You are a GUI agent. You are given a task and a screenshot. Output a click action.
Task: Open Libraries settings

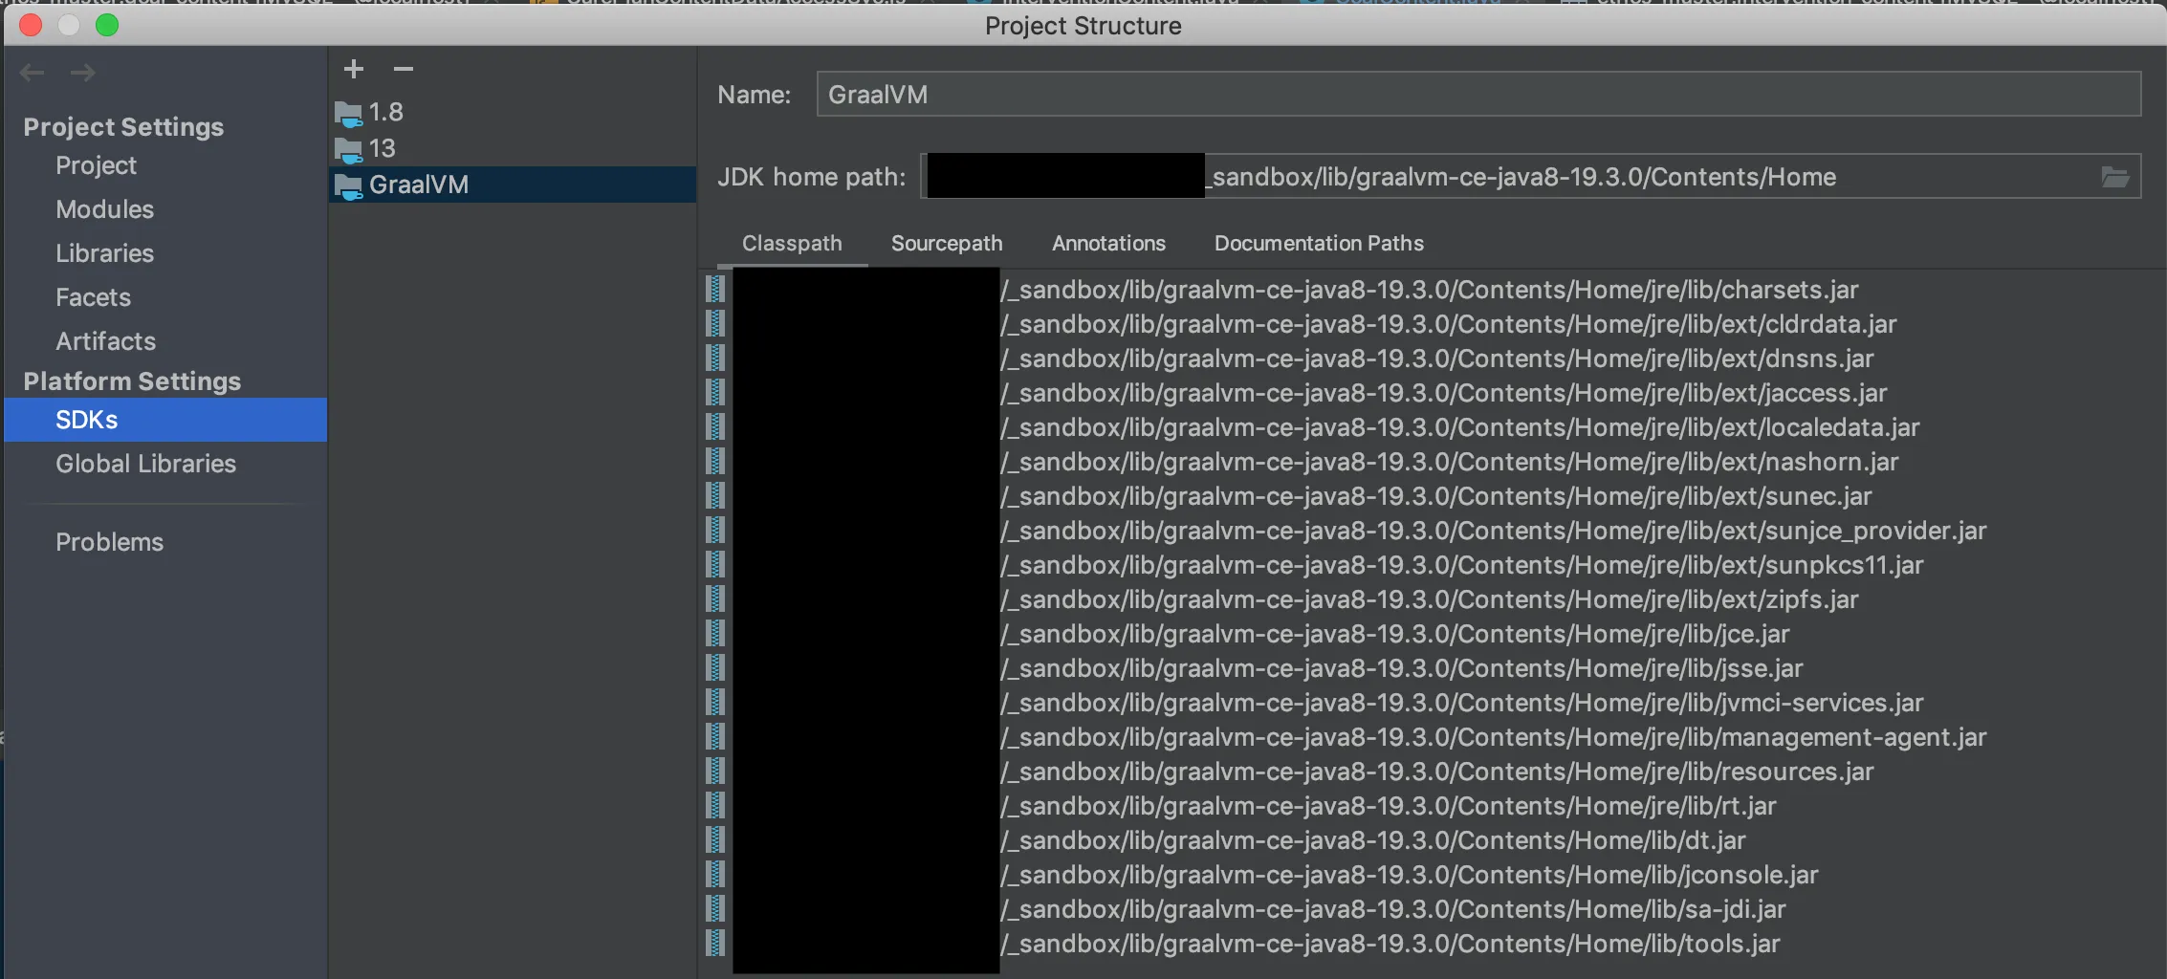coord(104,253)
